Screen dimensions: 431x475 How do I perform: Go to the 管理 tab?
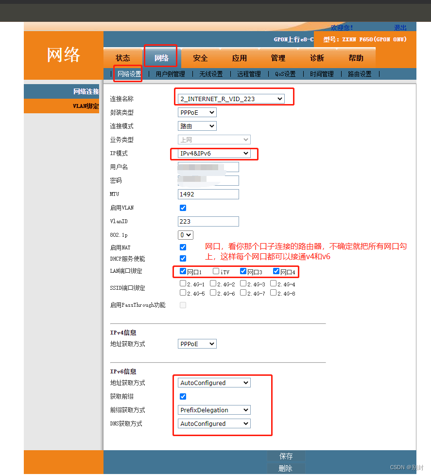tap(278, 58)
